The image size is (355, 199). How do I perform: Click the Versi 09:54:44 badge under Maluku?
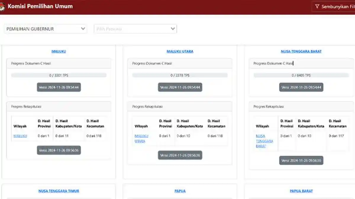tap(59, 87)
